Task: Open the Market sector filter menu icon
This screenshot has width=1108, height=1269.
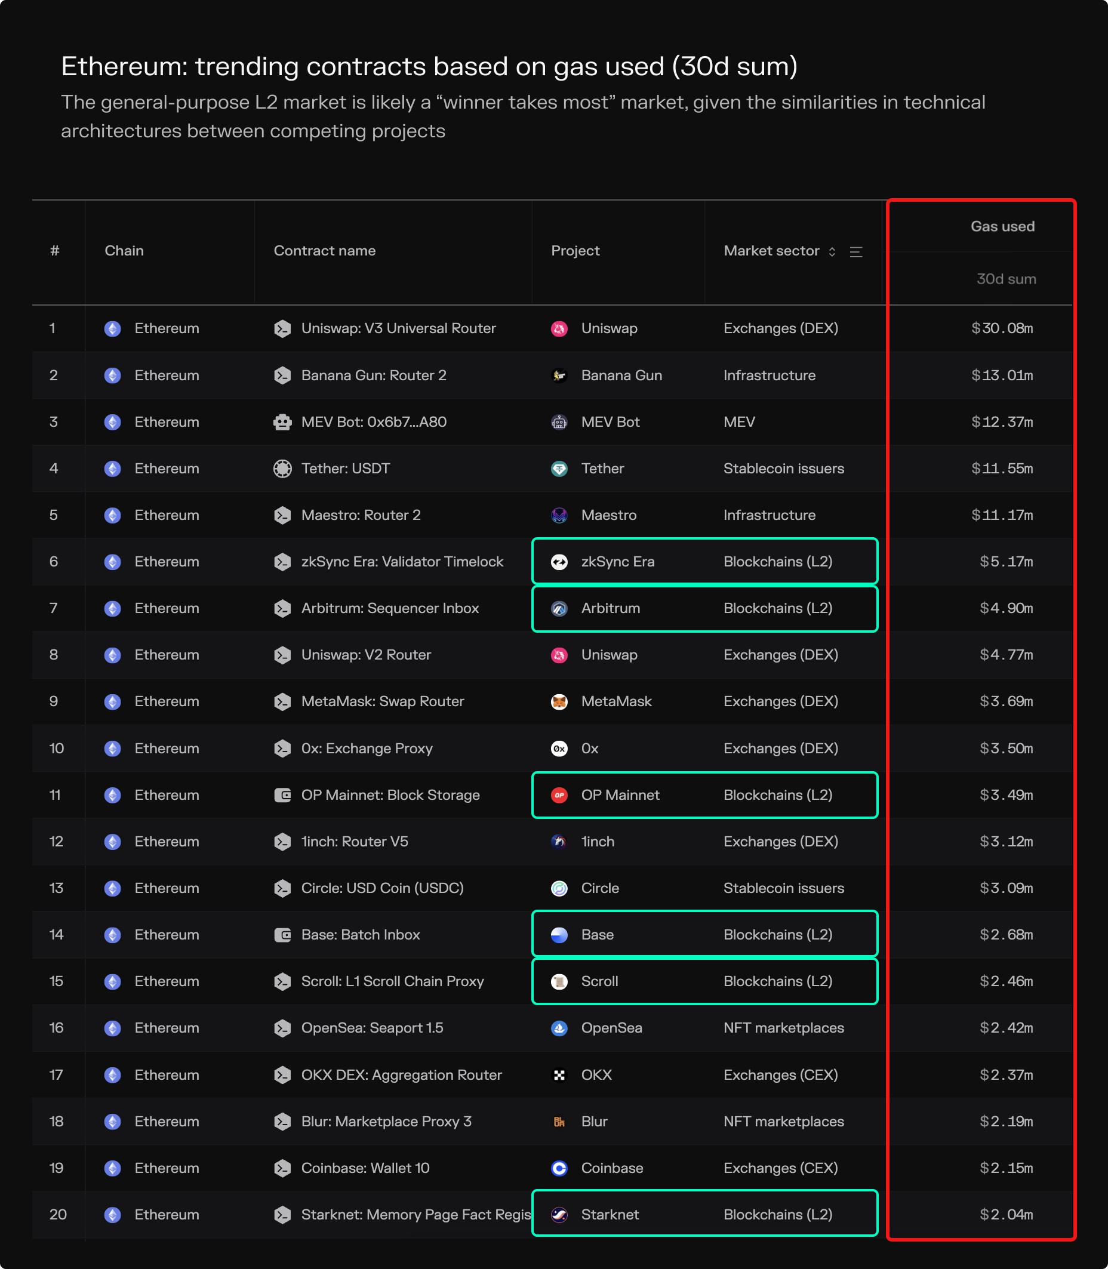Action: [x=856, y=251]
